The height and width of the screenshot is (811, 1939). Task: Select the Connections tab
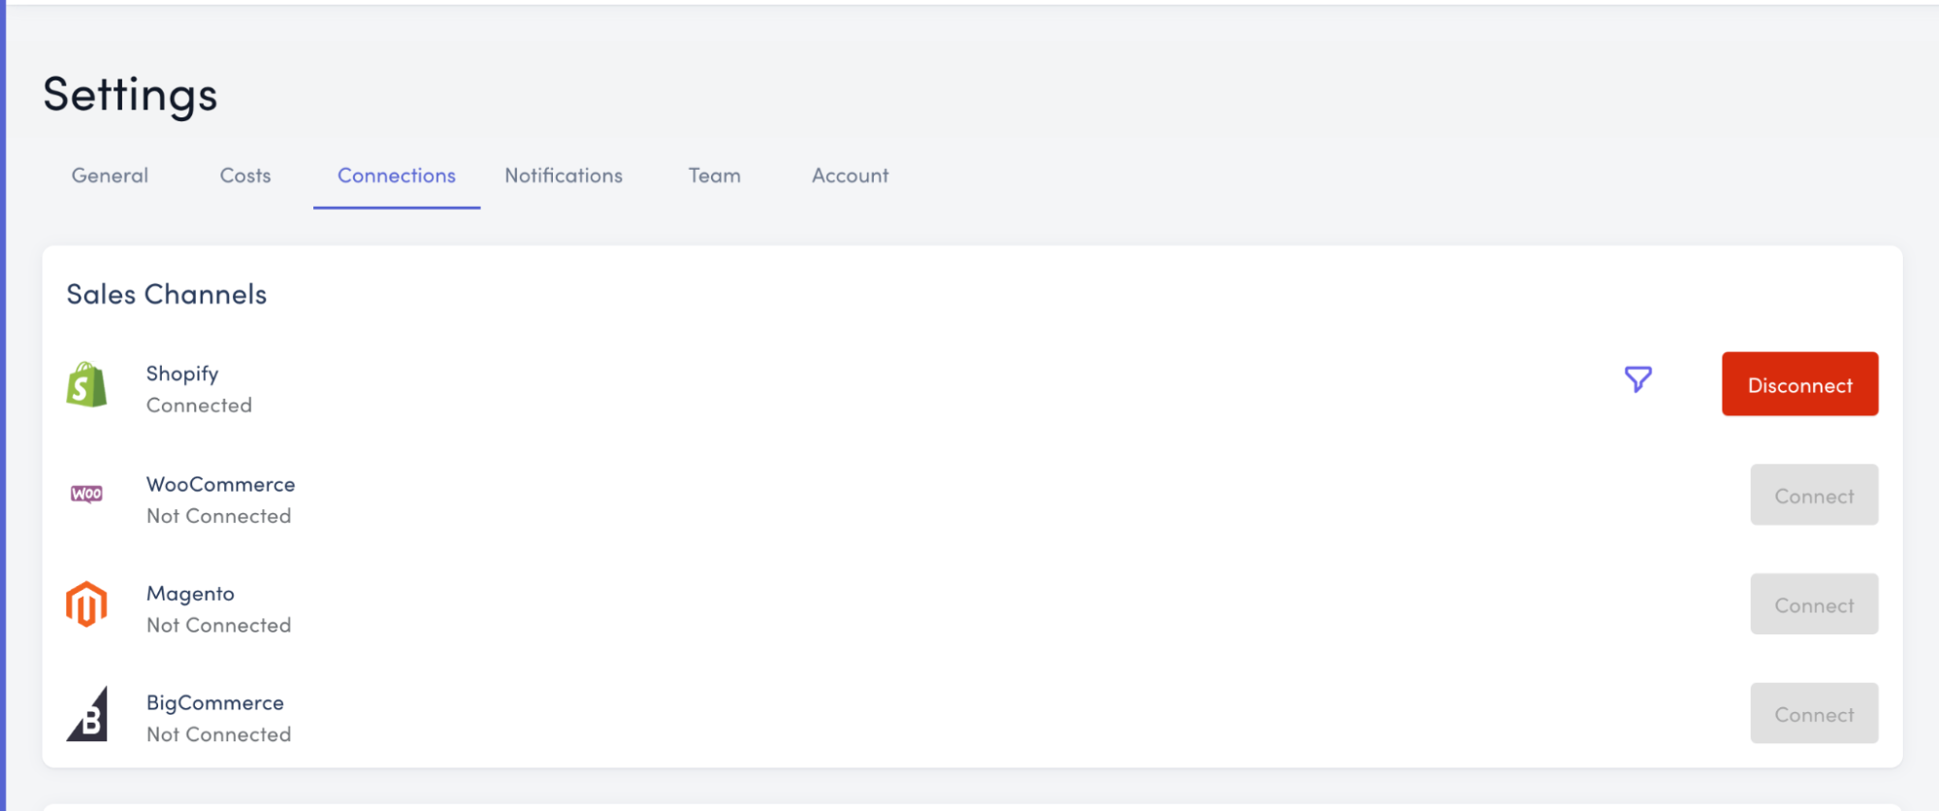[x=397, y=176]
